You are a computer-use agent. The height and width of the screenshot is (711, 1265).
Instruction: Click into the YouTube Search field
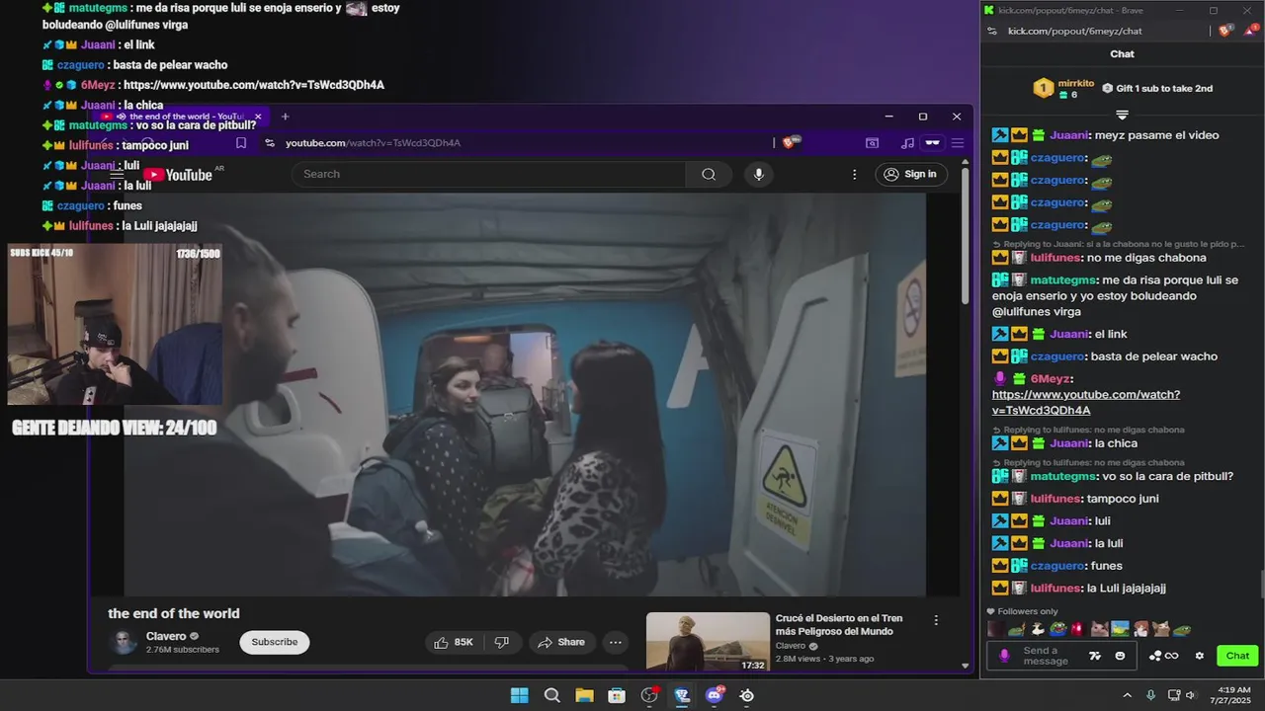coord(488,174)
